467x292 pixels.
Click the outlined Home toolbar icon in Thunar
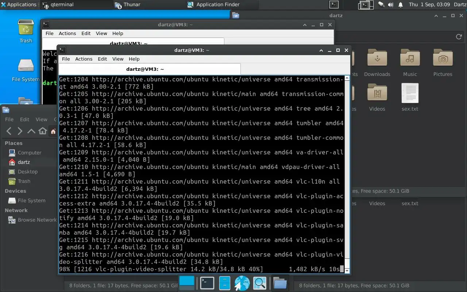click(x=43, y=131)
